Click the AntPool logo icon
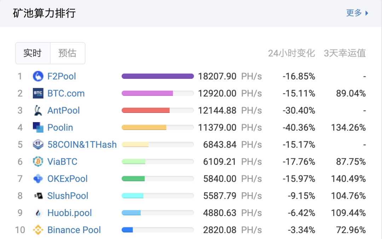This screenshot has height=239, width=382. (x=38, y=110)
